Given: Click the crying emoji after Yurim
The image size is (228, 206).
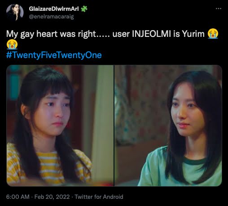Looking at the screenshot, I should (x=213, y=34).
